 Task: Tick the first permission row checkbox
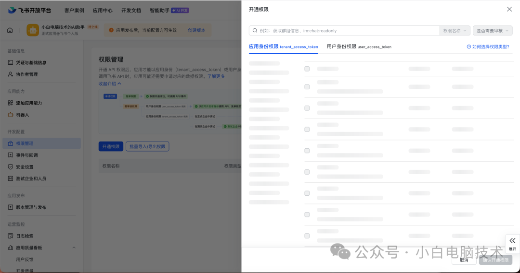point(307,69)
